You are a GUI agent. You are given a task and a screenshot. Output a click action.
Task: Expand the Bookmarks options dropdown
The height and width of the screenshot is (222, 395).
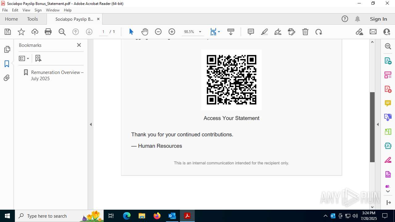point(24,58)
